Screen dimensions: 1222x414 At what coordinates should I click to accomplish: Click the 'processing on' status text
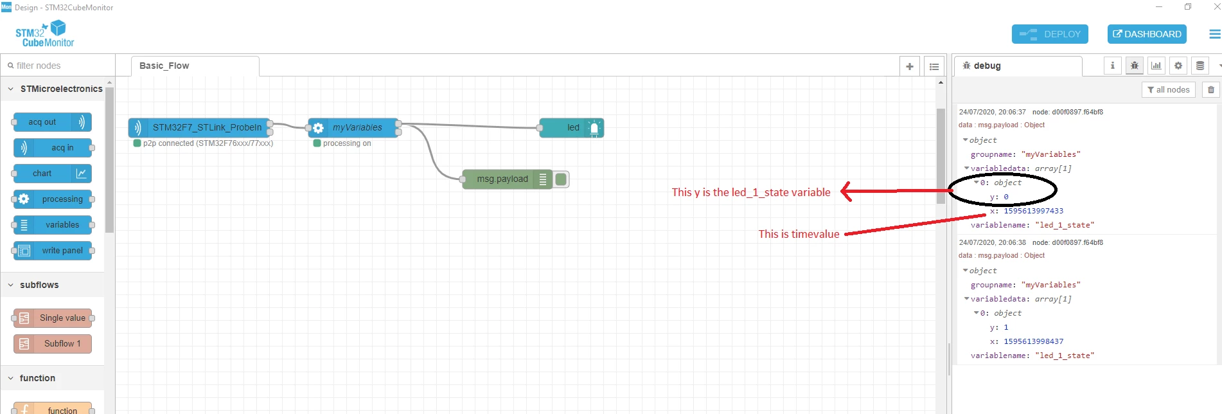(347, 143)
